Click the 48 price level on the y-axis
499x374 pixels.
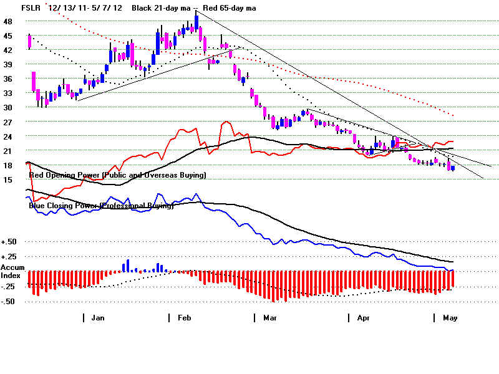[8, 21]
